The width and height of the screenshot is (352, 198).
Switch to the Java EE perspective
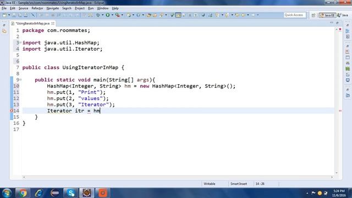(x=328, y=15)
